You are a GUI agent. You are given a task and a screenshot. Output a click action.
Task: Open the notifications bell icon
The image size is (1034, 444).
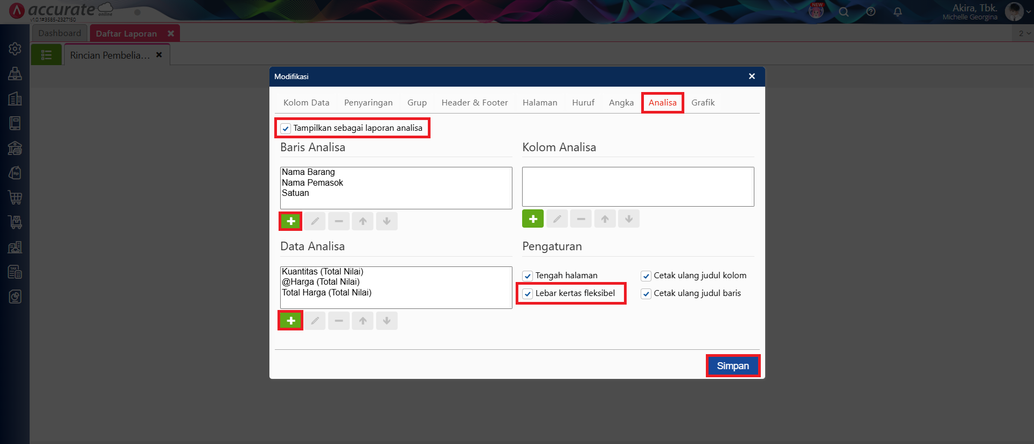[897, 12]
